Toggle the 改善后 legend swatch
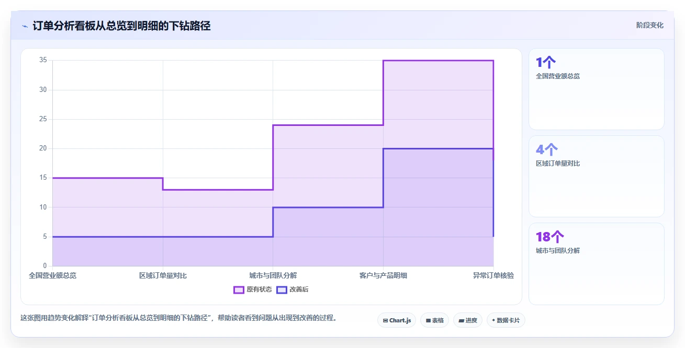Image resolution: width=685 pixels, height=348 pixels. click(x=282, y=289)
